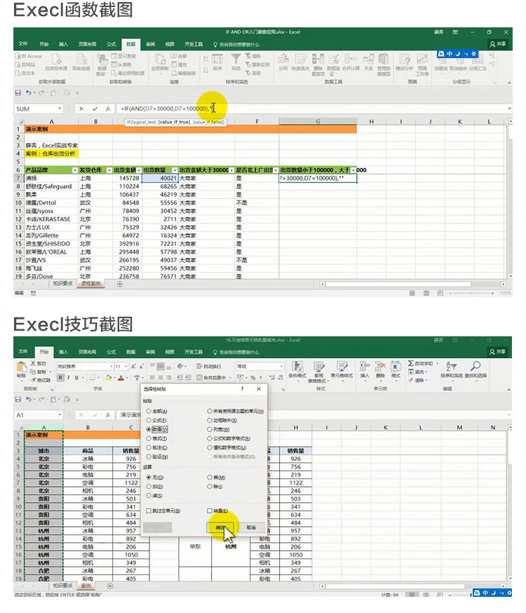Image resolution: width=526 pixels, height=613 pixels.
Task: Open 审阅 tab in upper Excel window
Action: [151, 44]
